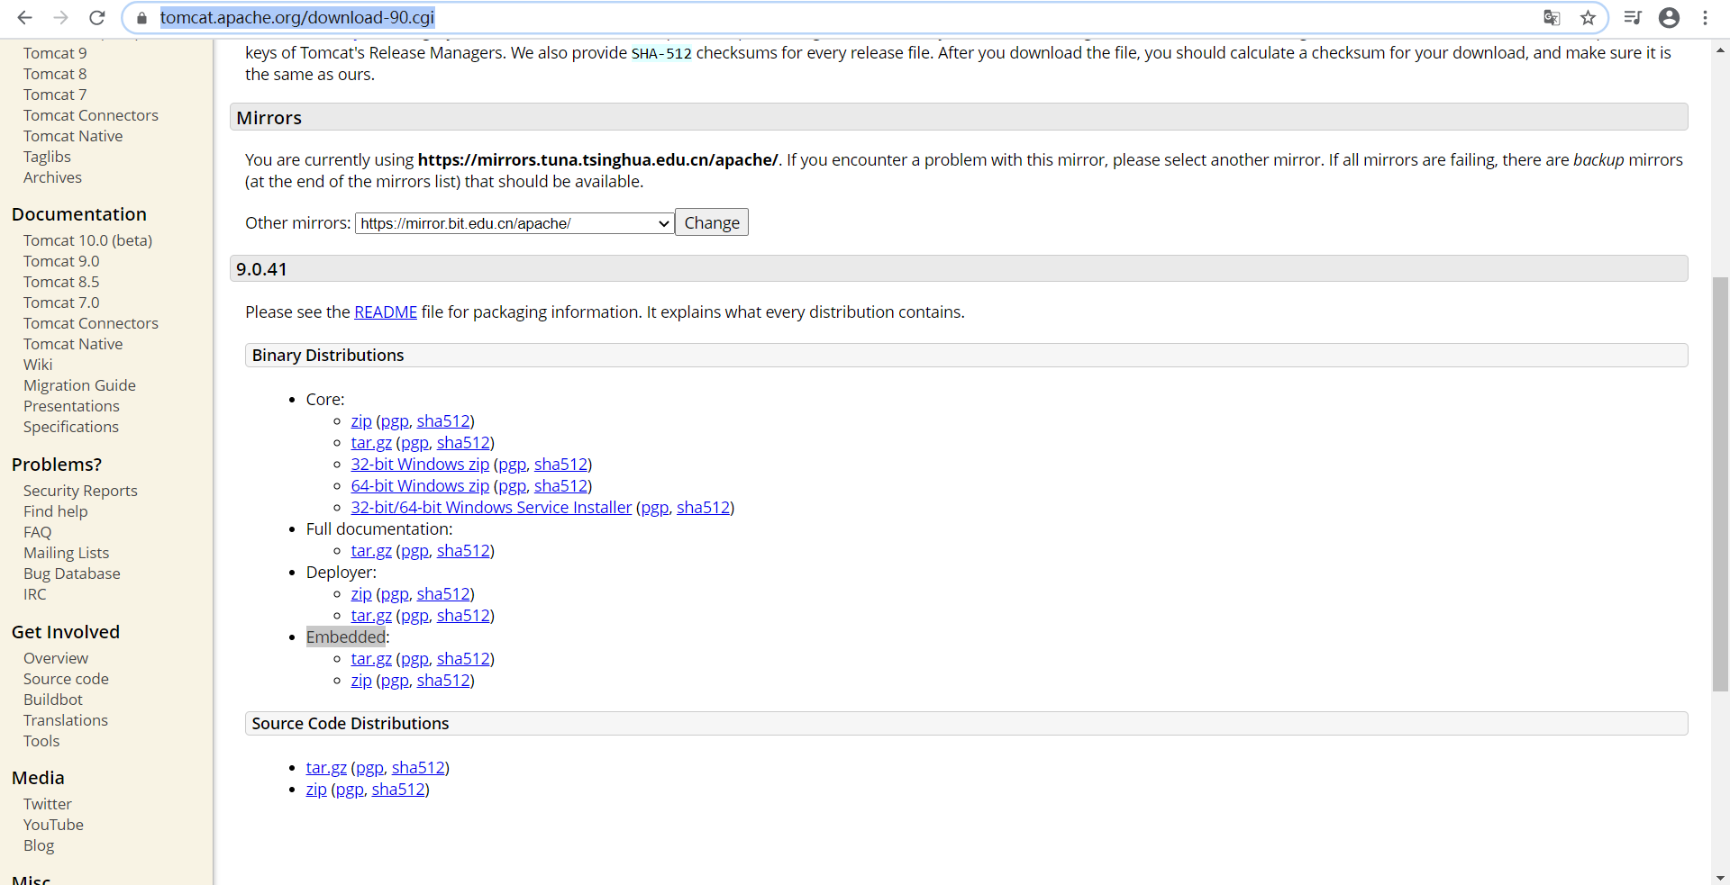Open the user profile icon

pos(1669,18)
